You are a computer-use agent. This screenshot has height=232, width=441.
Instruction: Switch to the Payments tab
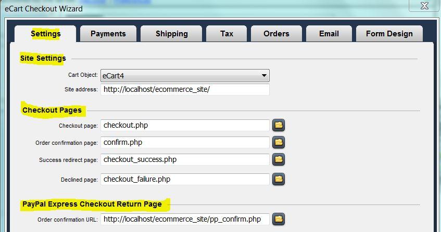108,34
